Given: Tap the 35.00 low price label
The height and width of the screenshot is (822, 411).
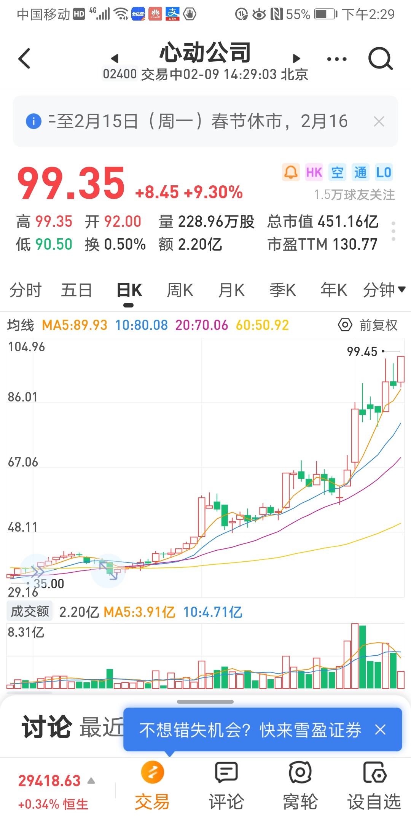Looking at the screenshot, I should click(x=49, y=584).
